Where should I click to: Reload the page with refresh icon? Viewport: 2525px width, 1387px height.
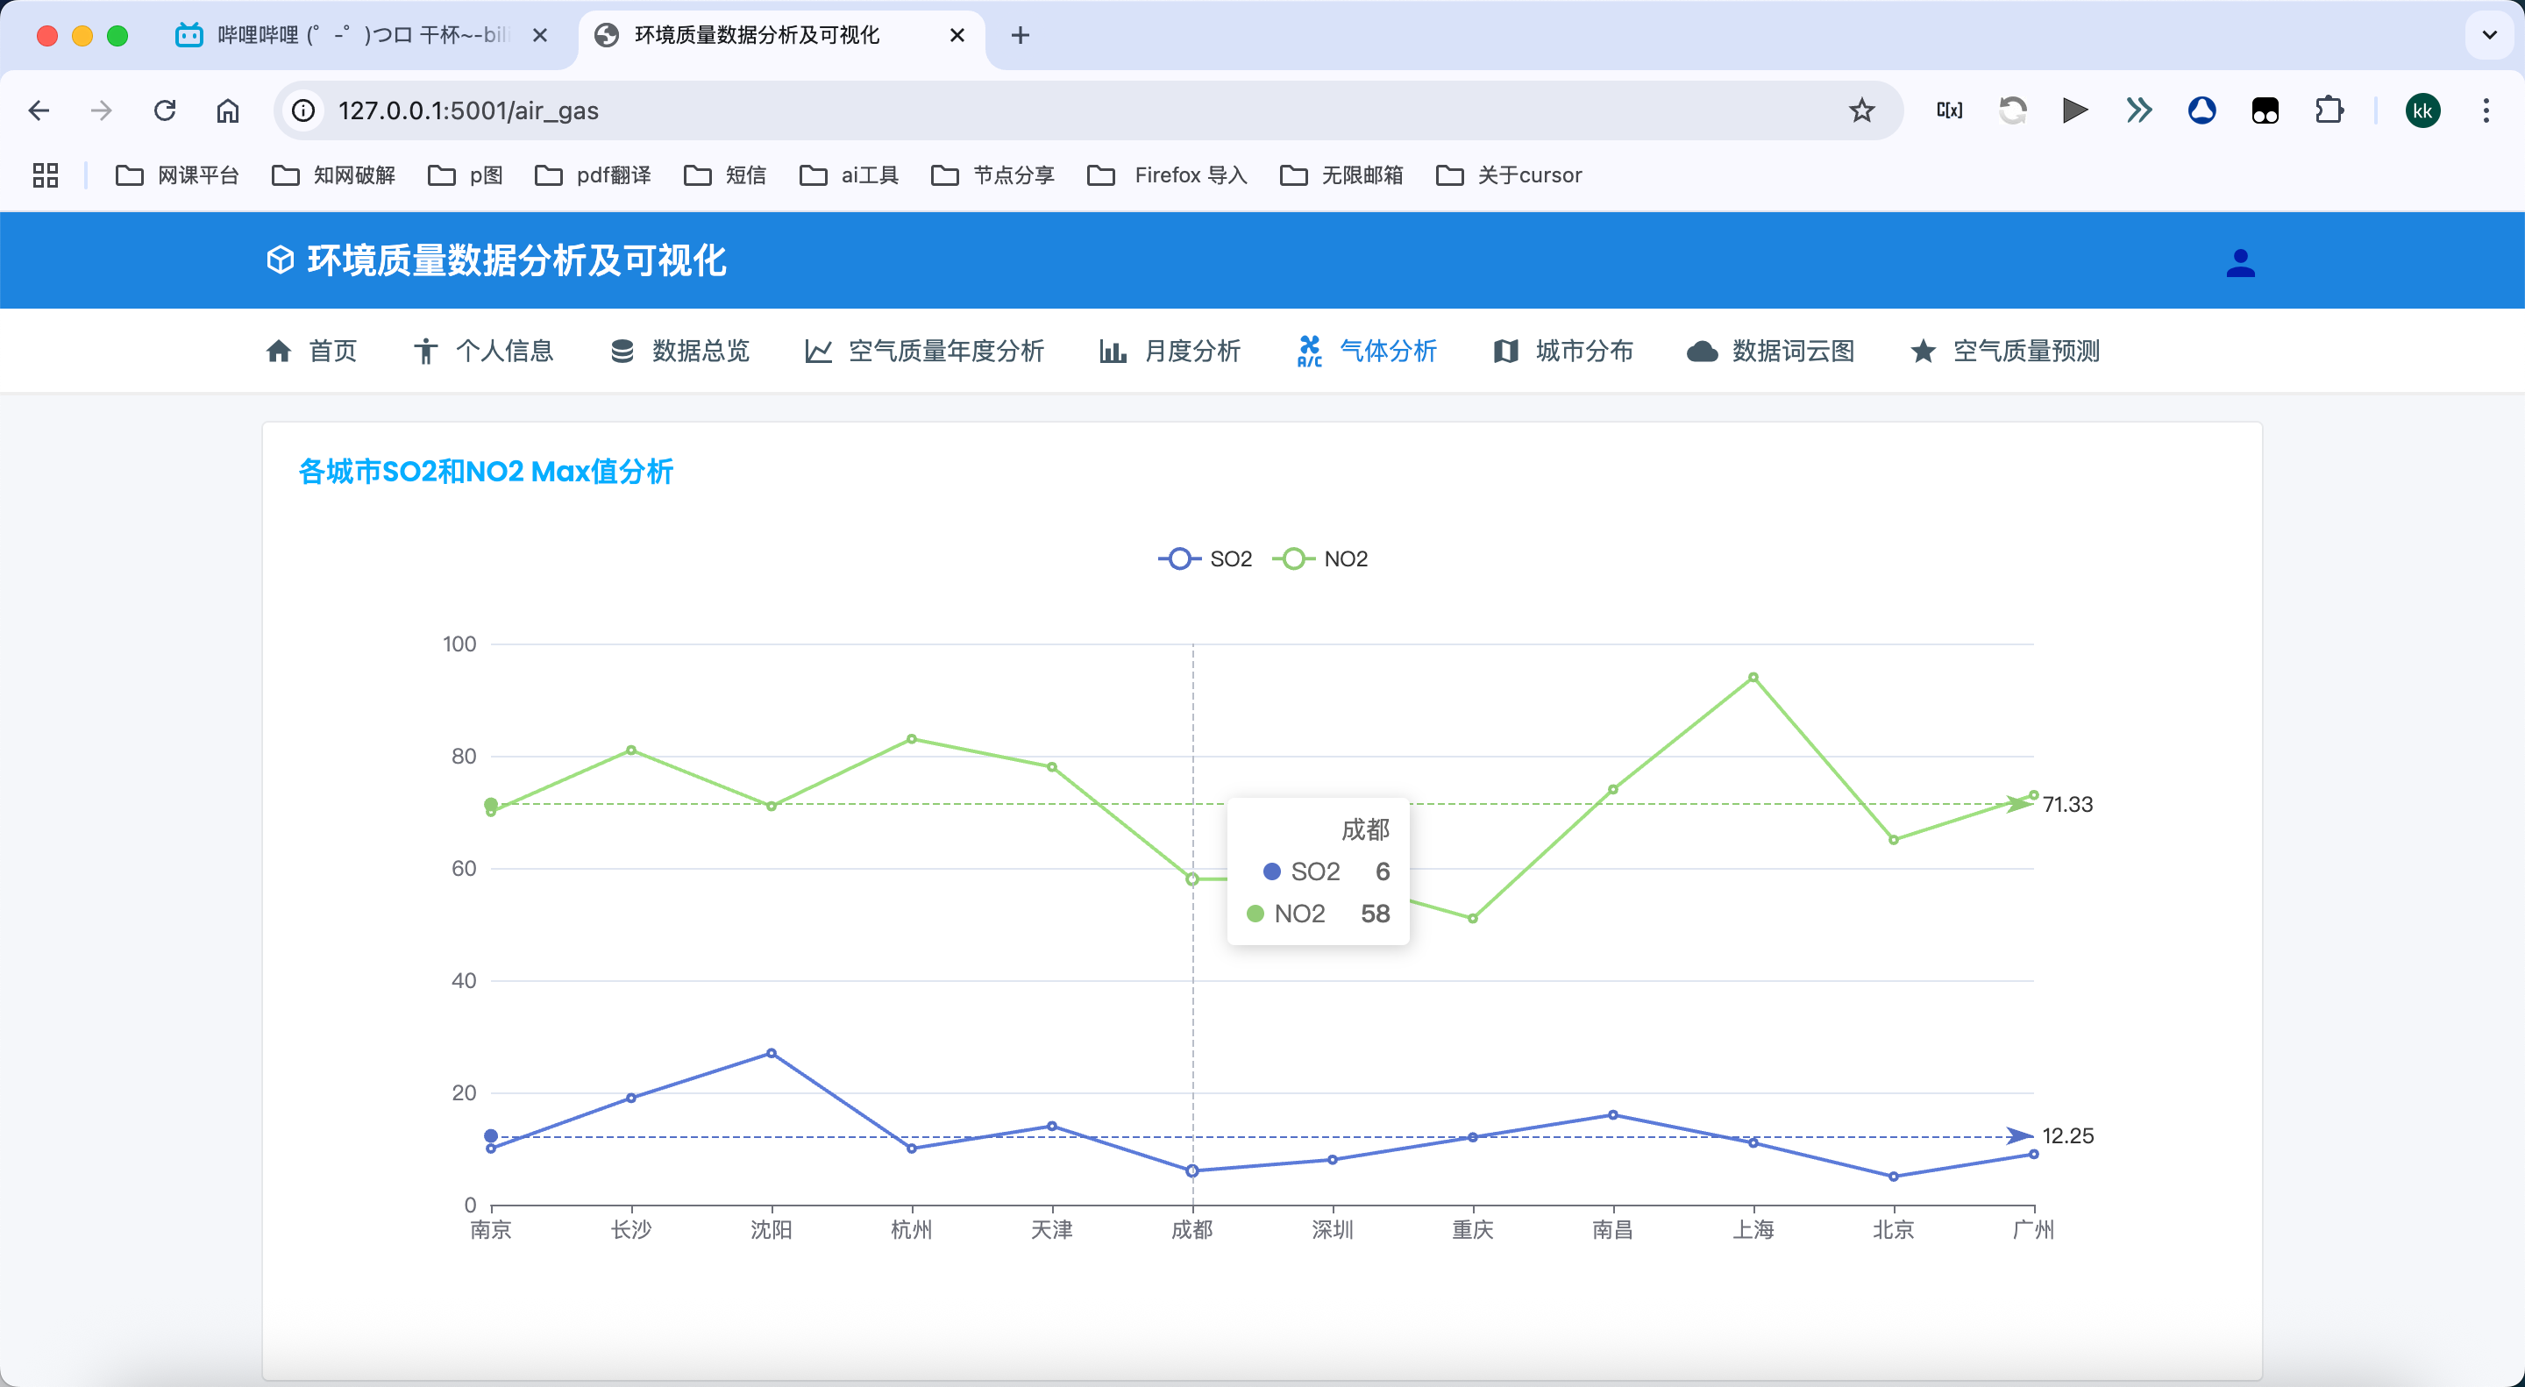(x=165, y=110)
